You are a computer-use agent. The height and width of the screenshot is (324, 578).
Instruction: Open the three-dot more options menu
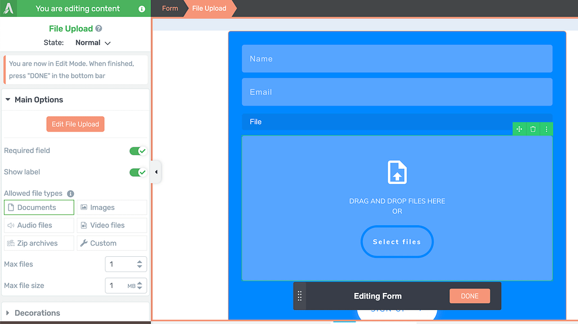tap(546, 129)
